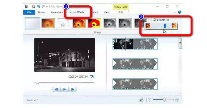Zoom in timeline with plus icon
Image resolution: width=207 pixels, height=108 pixels.
pyautogui.click(x=177, y=100)
